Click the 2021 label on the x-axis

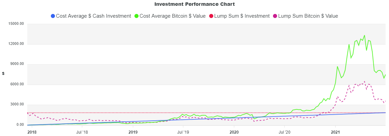click(336, 132)
